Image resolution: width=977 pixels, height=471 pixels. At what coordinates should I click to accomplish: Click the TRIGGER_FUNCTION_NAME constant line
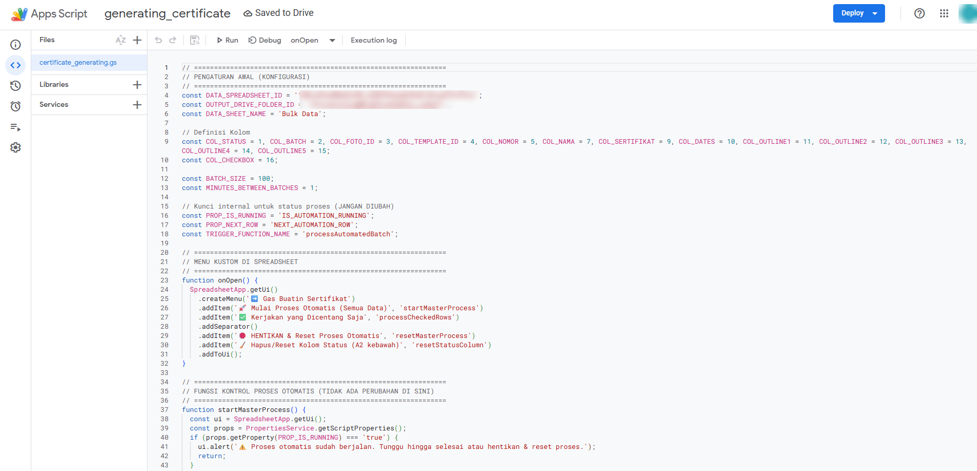click(290, 234)
